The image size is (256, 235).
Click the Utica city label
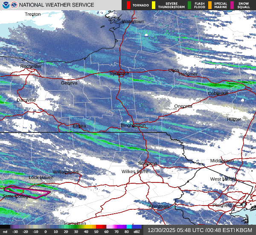(x=174, y=70)
